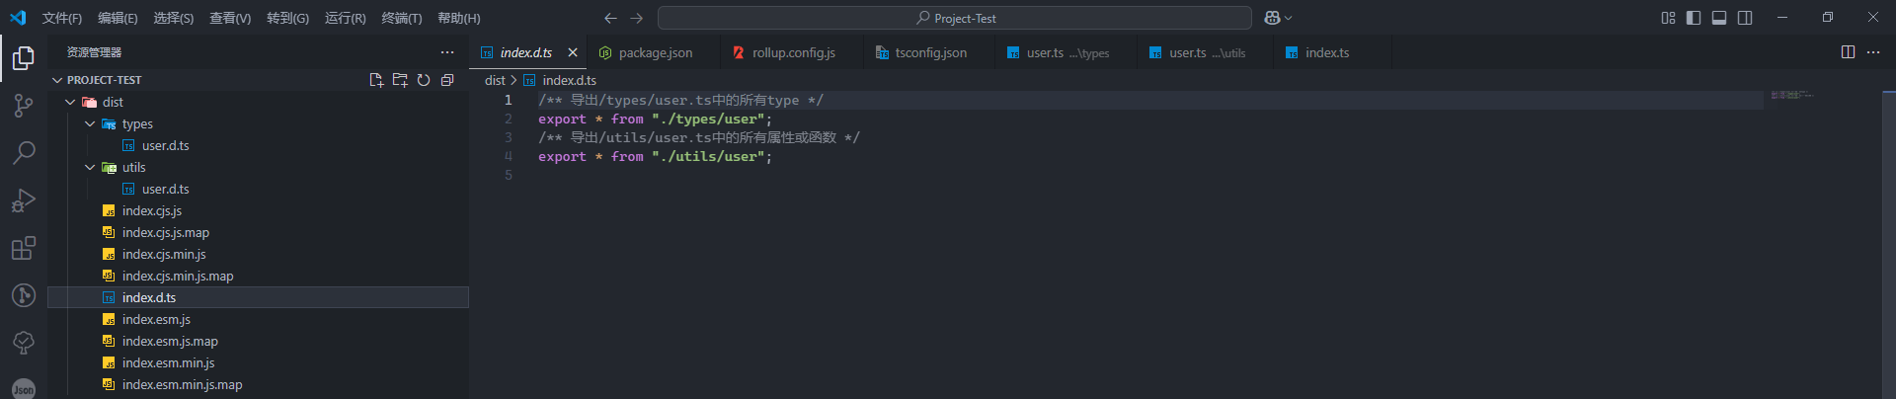Collapse the dist folder

pos(71,102)
